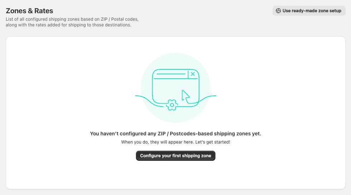Click the "When you do, they will appear here" text

pos(155,142)
